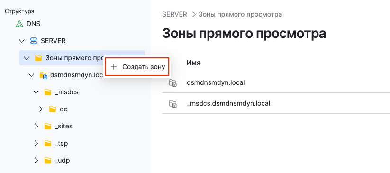Click the green DNS root icon
This screenshot has width=390, height=173.
19,24
